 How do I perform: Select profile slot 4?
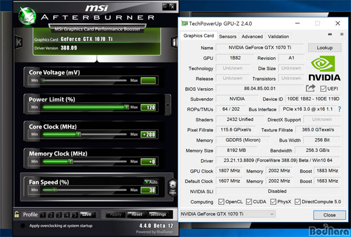coord(67,215)
